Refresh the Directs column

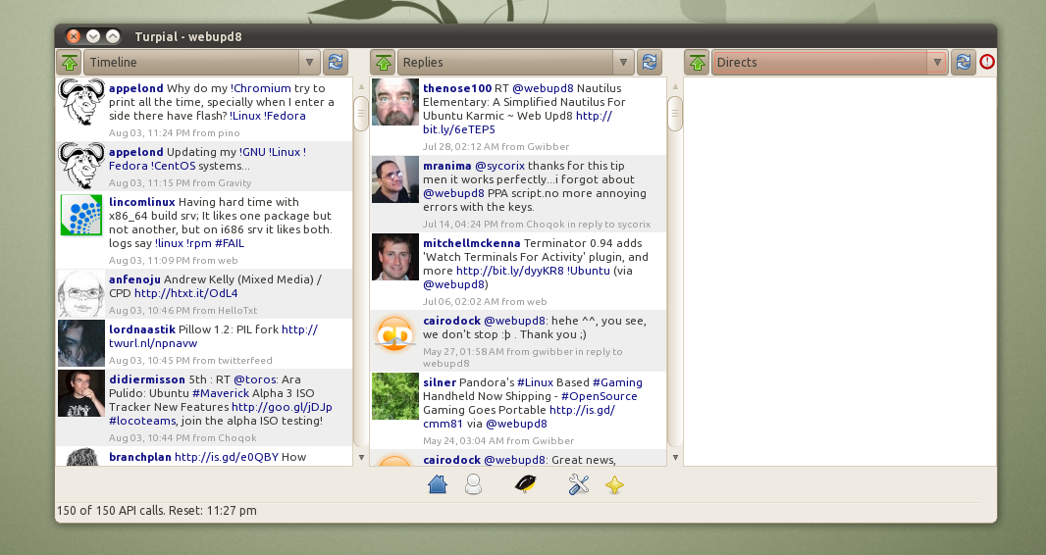964,62
